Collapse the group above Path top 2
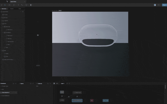Image resolution: width=167 pixels, height=104 pixels. pos(3,27)
